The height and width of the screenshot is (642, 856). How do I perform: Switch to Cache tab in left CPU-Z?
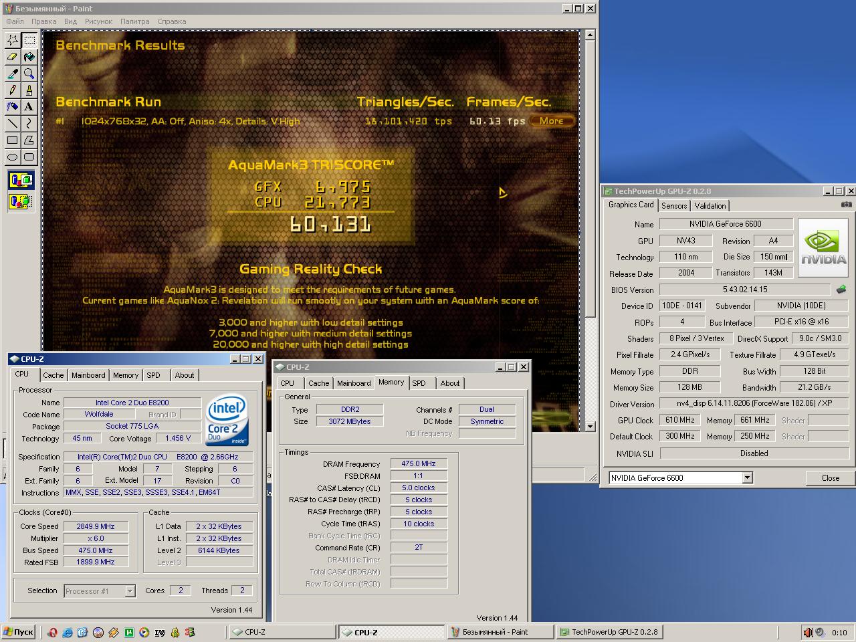click(x=53, y=375)
